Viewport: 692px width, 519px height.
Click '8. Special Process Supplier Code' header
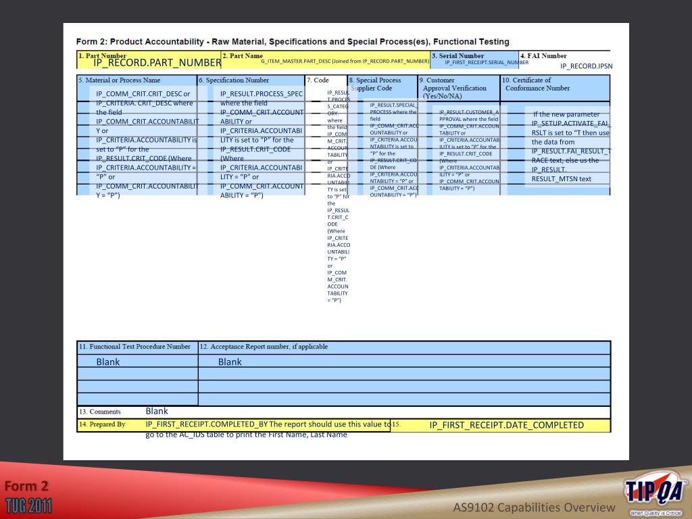pos(375,84)
